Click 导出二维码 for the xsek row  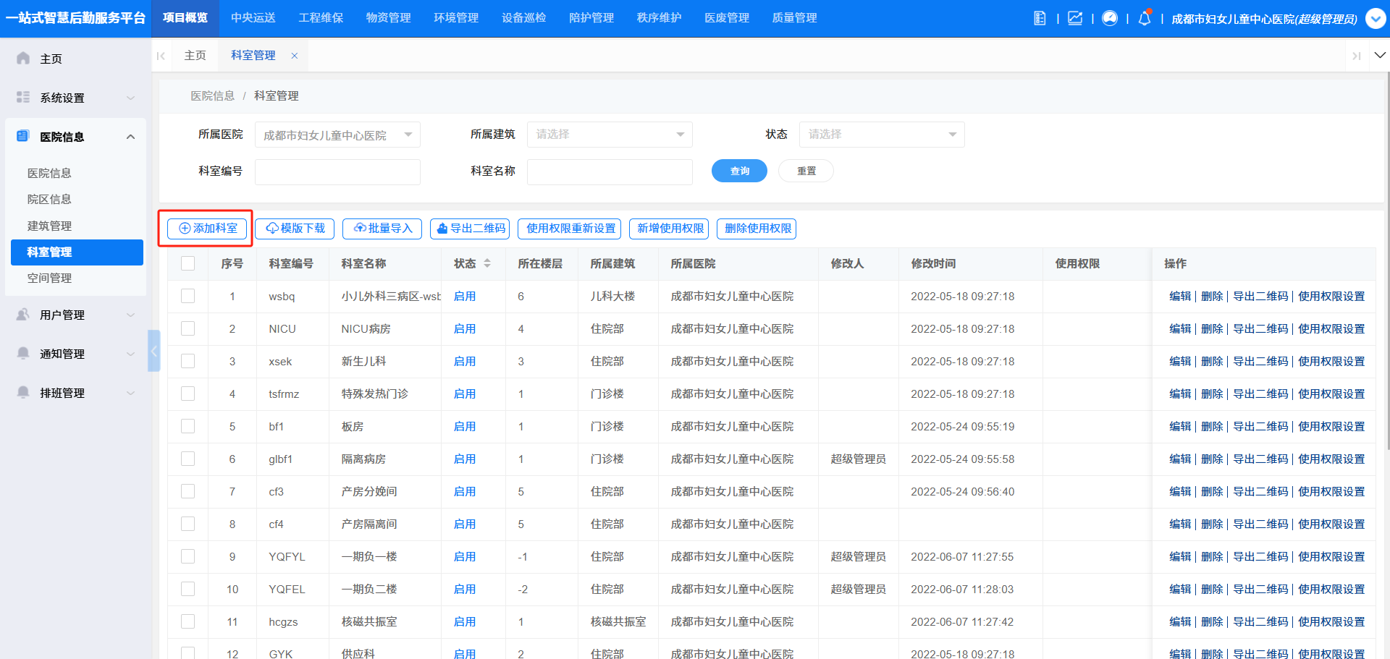coord(1260,361)
